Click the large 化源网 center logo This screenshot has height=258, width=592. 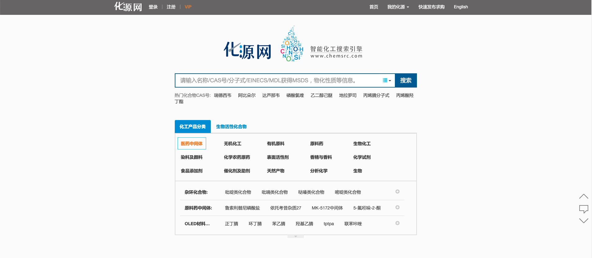247,51
